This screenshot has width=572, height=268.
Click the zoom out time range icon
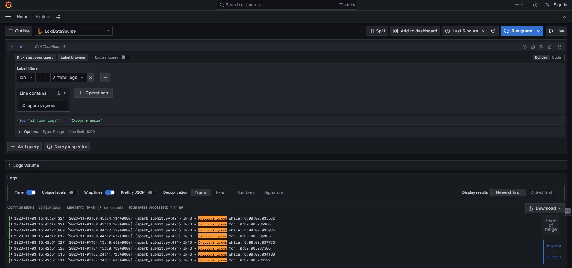tap(493, 31)
